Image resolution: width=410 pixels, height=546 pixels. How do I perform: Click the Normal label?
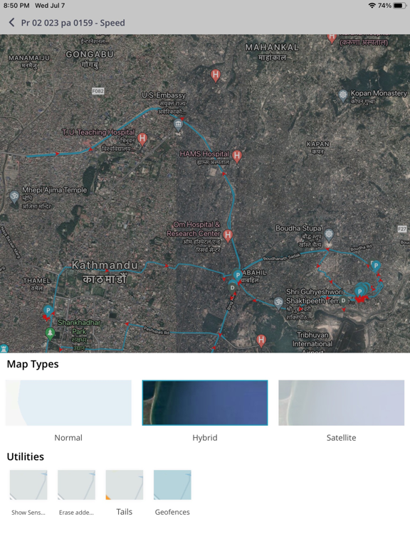68,438
